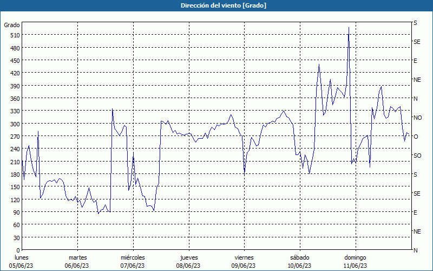Click the 08/06/23 date label
433x271 pixels.
pos(188,266)
